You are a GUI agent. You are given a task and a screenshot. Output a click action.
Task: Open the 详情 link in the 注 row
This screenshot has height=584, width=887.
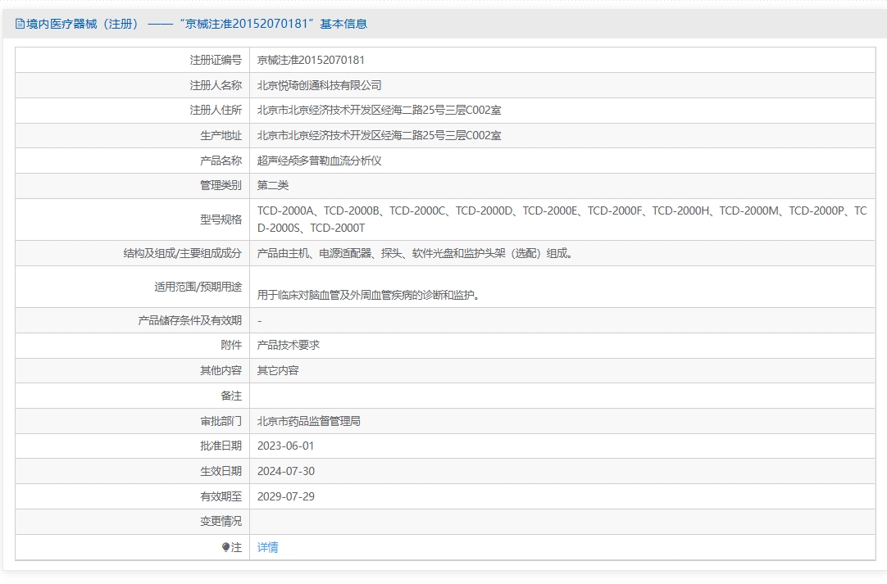click(x=267, y=547)
